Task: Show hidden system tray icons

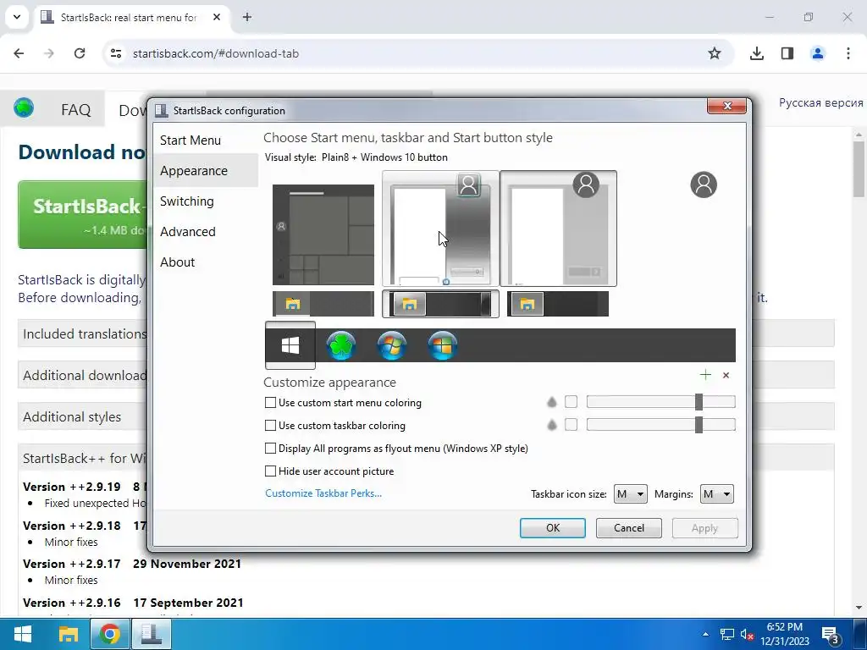Action: [705, 634]
